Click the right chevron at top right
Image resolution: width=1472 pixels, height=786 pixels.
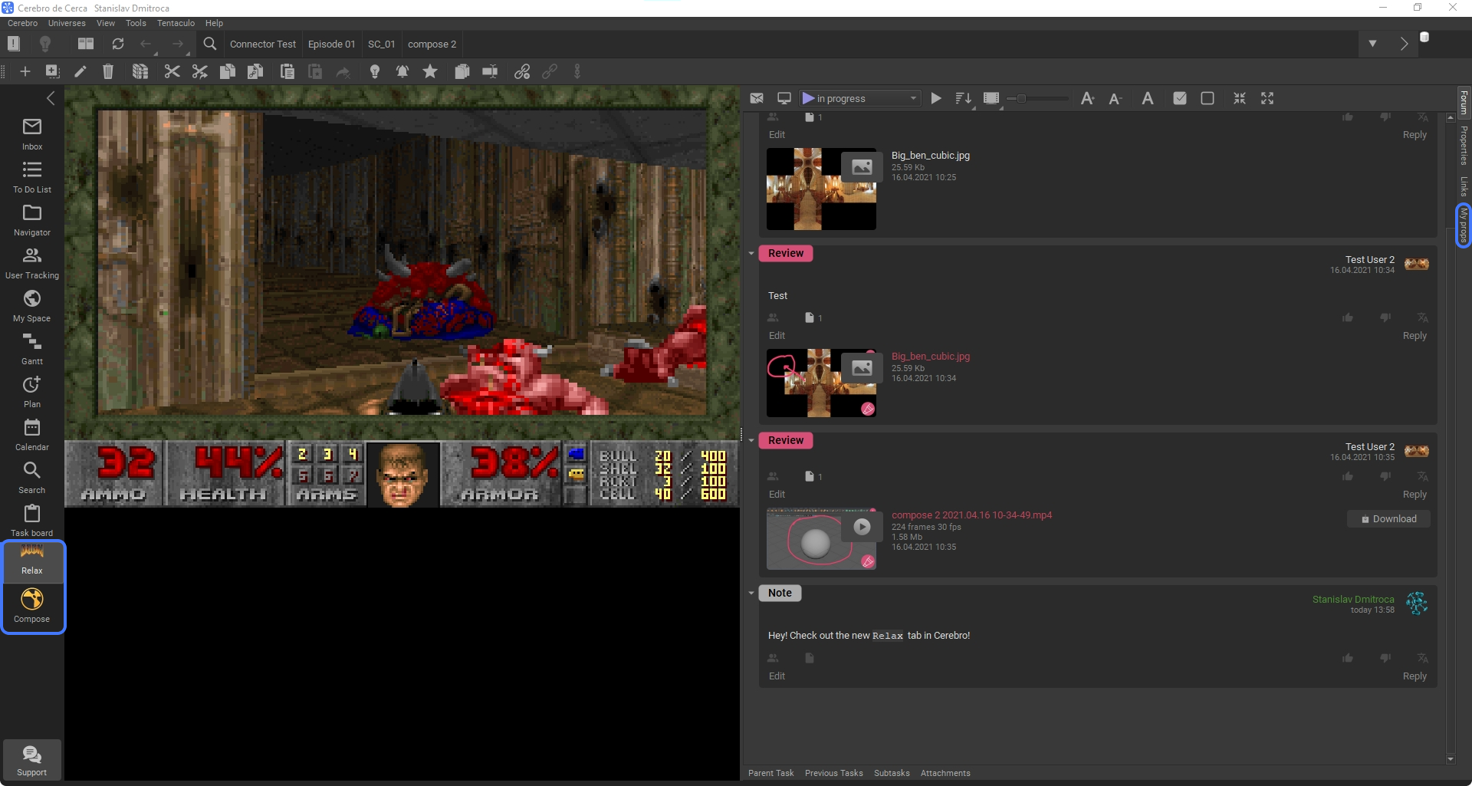1404,44
